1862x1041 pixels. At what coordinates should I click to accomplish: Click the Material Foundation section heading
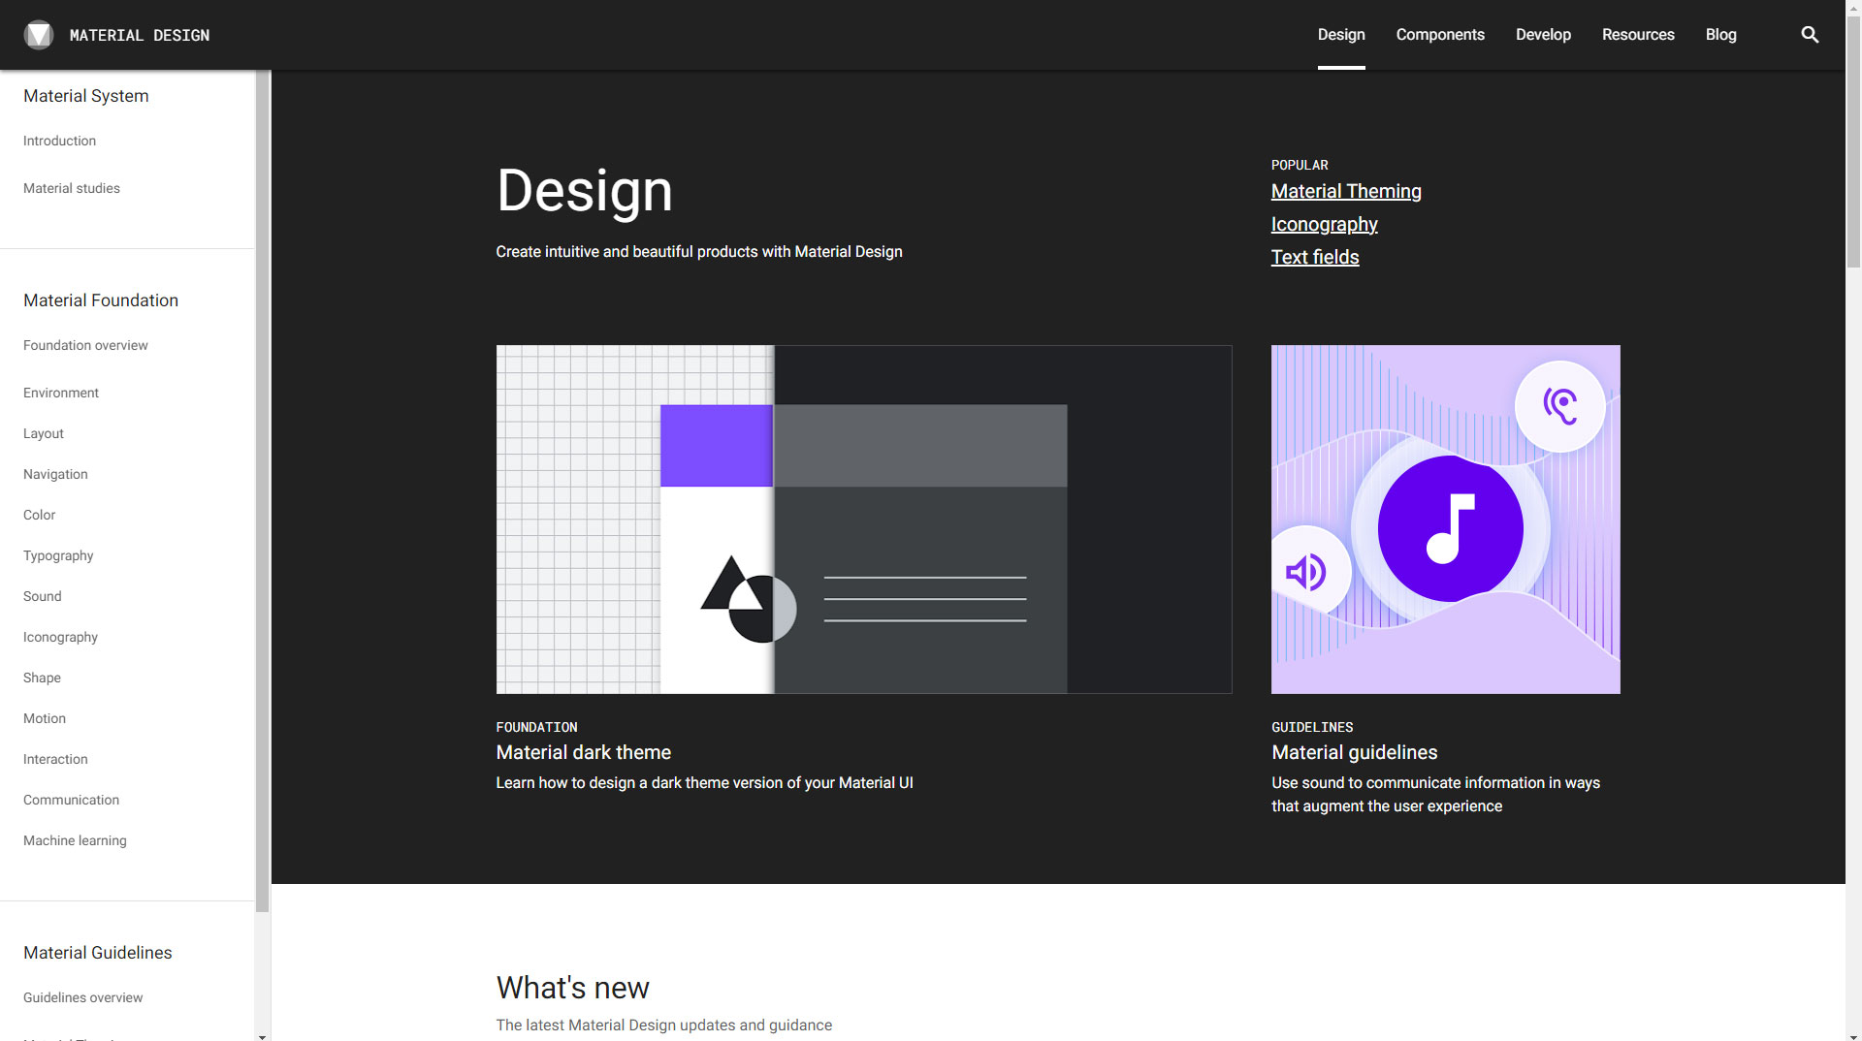click(101, 300)
